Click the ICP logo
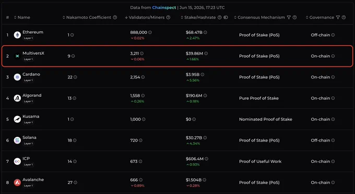This screenshot has width=355, height=194. coord(17,161)
